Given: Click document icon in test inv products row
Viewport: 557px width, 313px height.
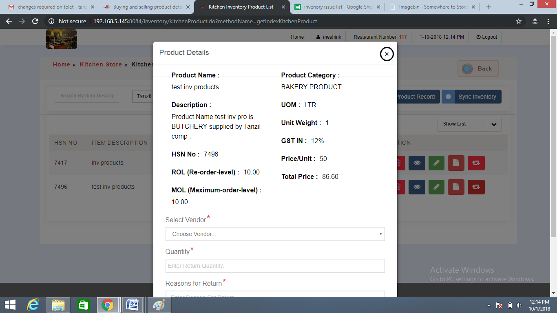Looking at the screenshot, I should [x=456, y=187].
